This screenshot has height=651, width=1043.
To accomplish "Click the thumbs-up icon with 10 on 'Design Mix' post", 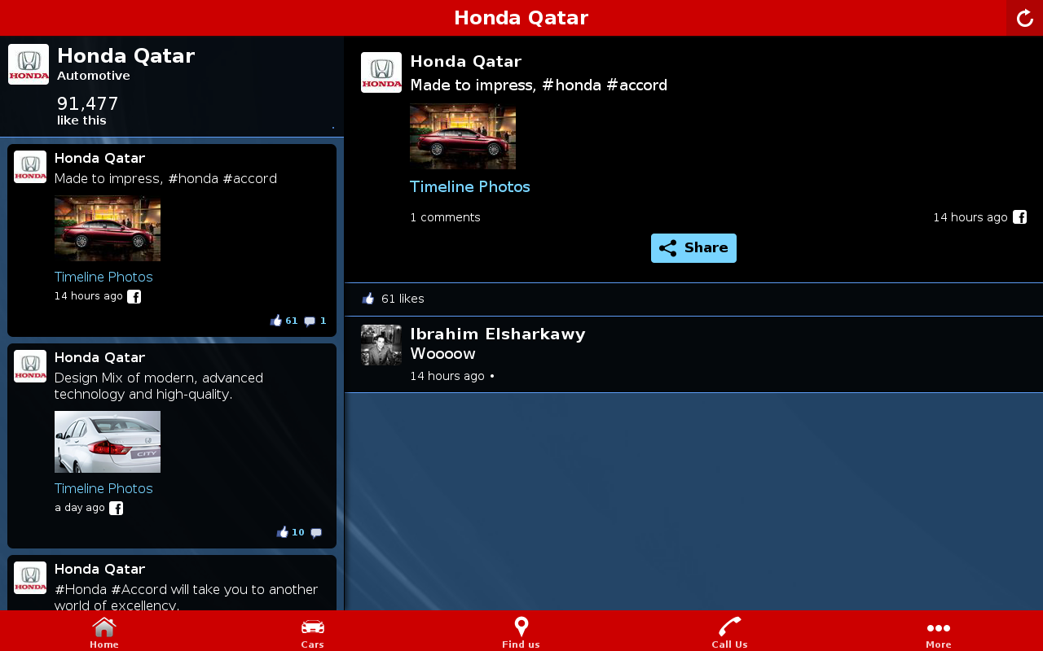I will 283,532.
